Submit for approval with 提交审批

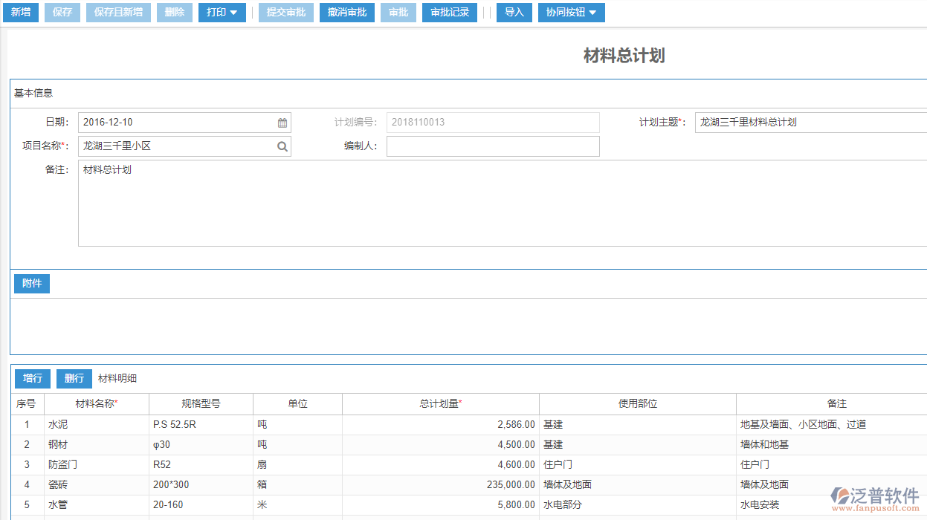(x=285, y=12)
